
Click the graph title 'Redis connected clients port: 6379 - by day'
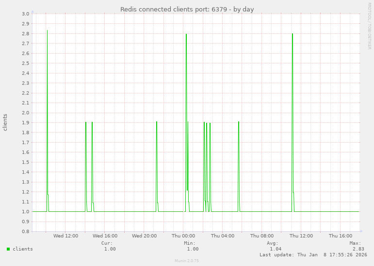tap(187, 9)
